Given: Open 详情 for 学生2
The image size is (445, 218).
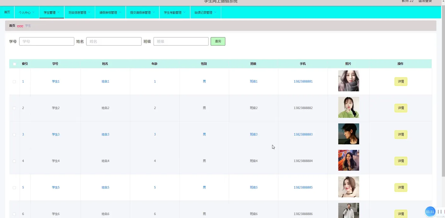Looking at the screenshot, I should click(401, 108).
